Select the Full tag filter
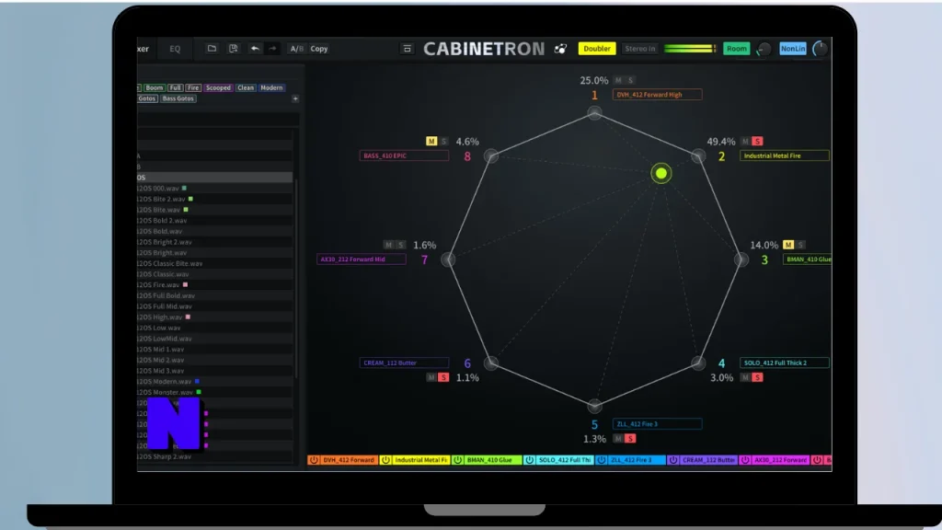Screen dimensions: 942x530 [175, 87]
